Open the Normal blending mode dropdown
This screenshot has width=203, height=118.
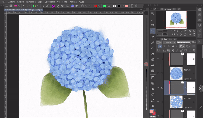(170, 42)
